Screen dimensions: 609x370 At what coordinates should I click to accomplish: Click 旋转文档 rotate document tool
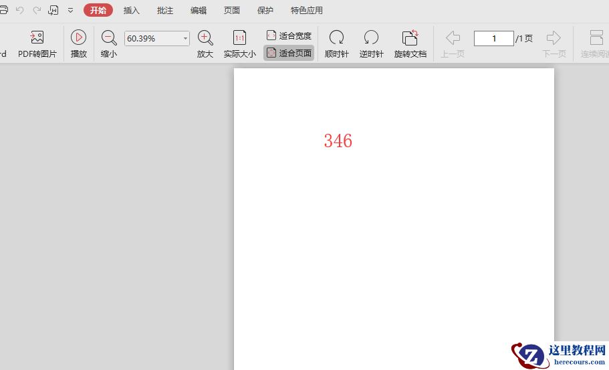pos(410,44)
